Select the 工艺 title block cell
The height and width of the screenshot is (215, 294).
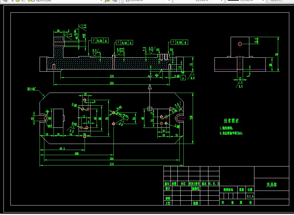click(x=168, y=203)
